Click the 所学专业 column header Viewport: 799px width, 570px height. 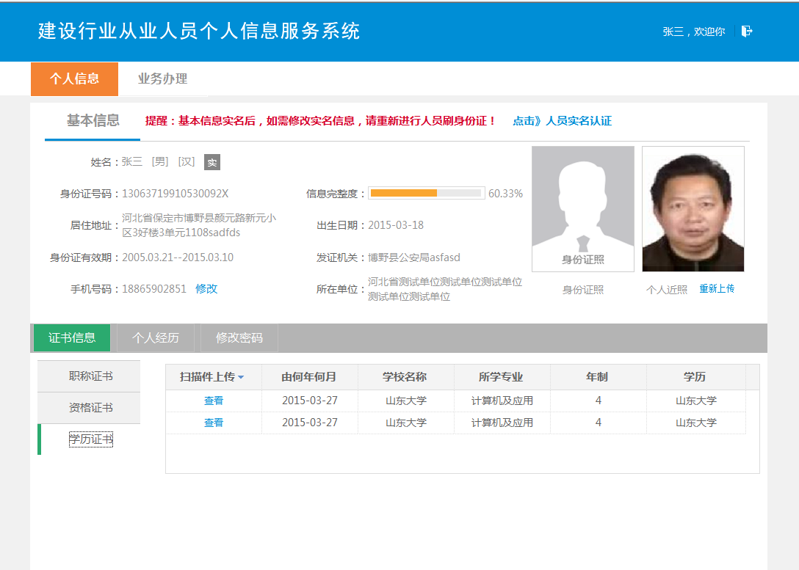click(x=502, y=377)
